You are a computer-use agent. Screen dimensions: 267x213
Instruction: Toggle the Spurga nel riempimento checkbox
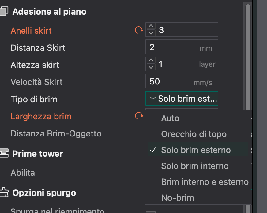point(150,212)
